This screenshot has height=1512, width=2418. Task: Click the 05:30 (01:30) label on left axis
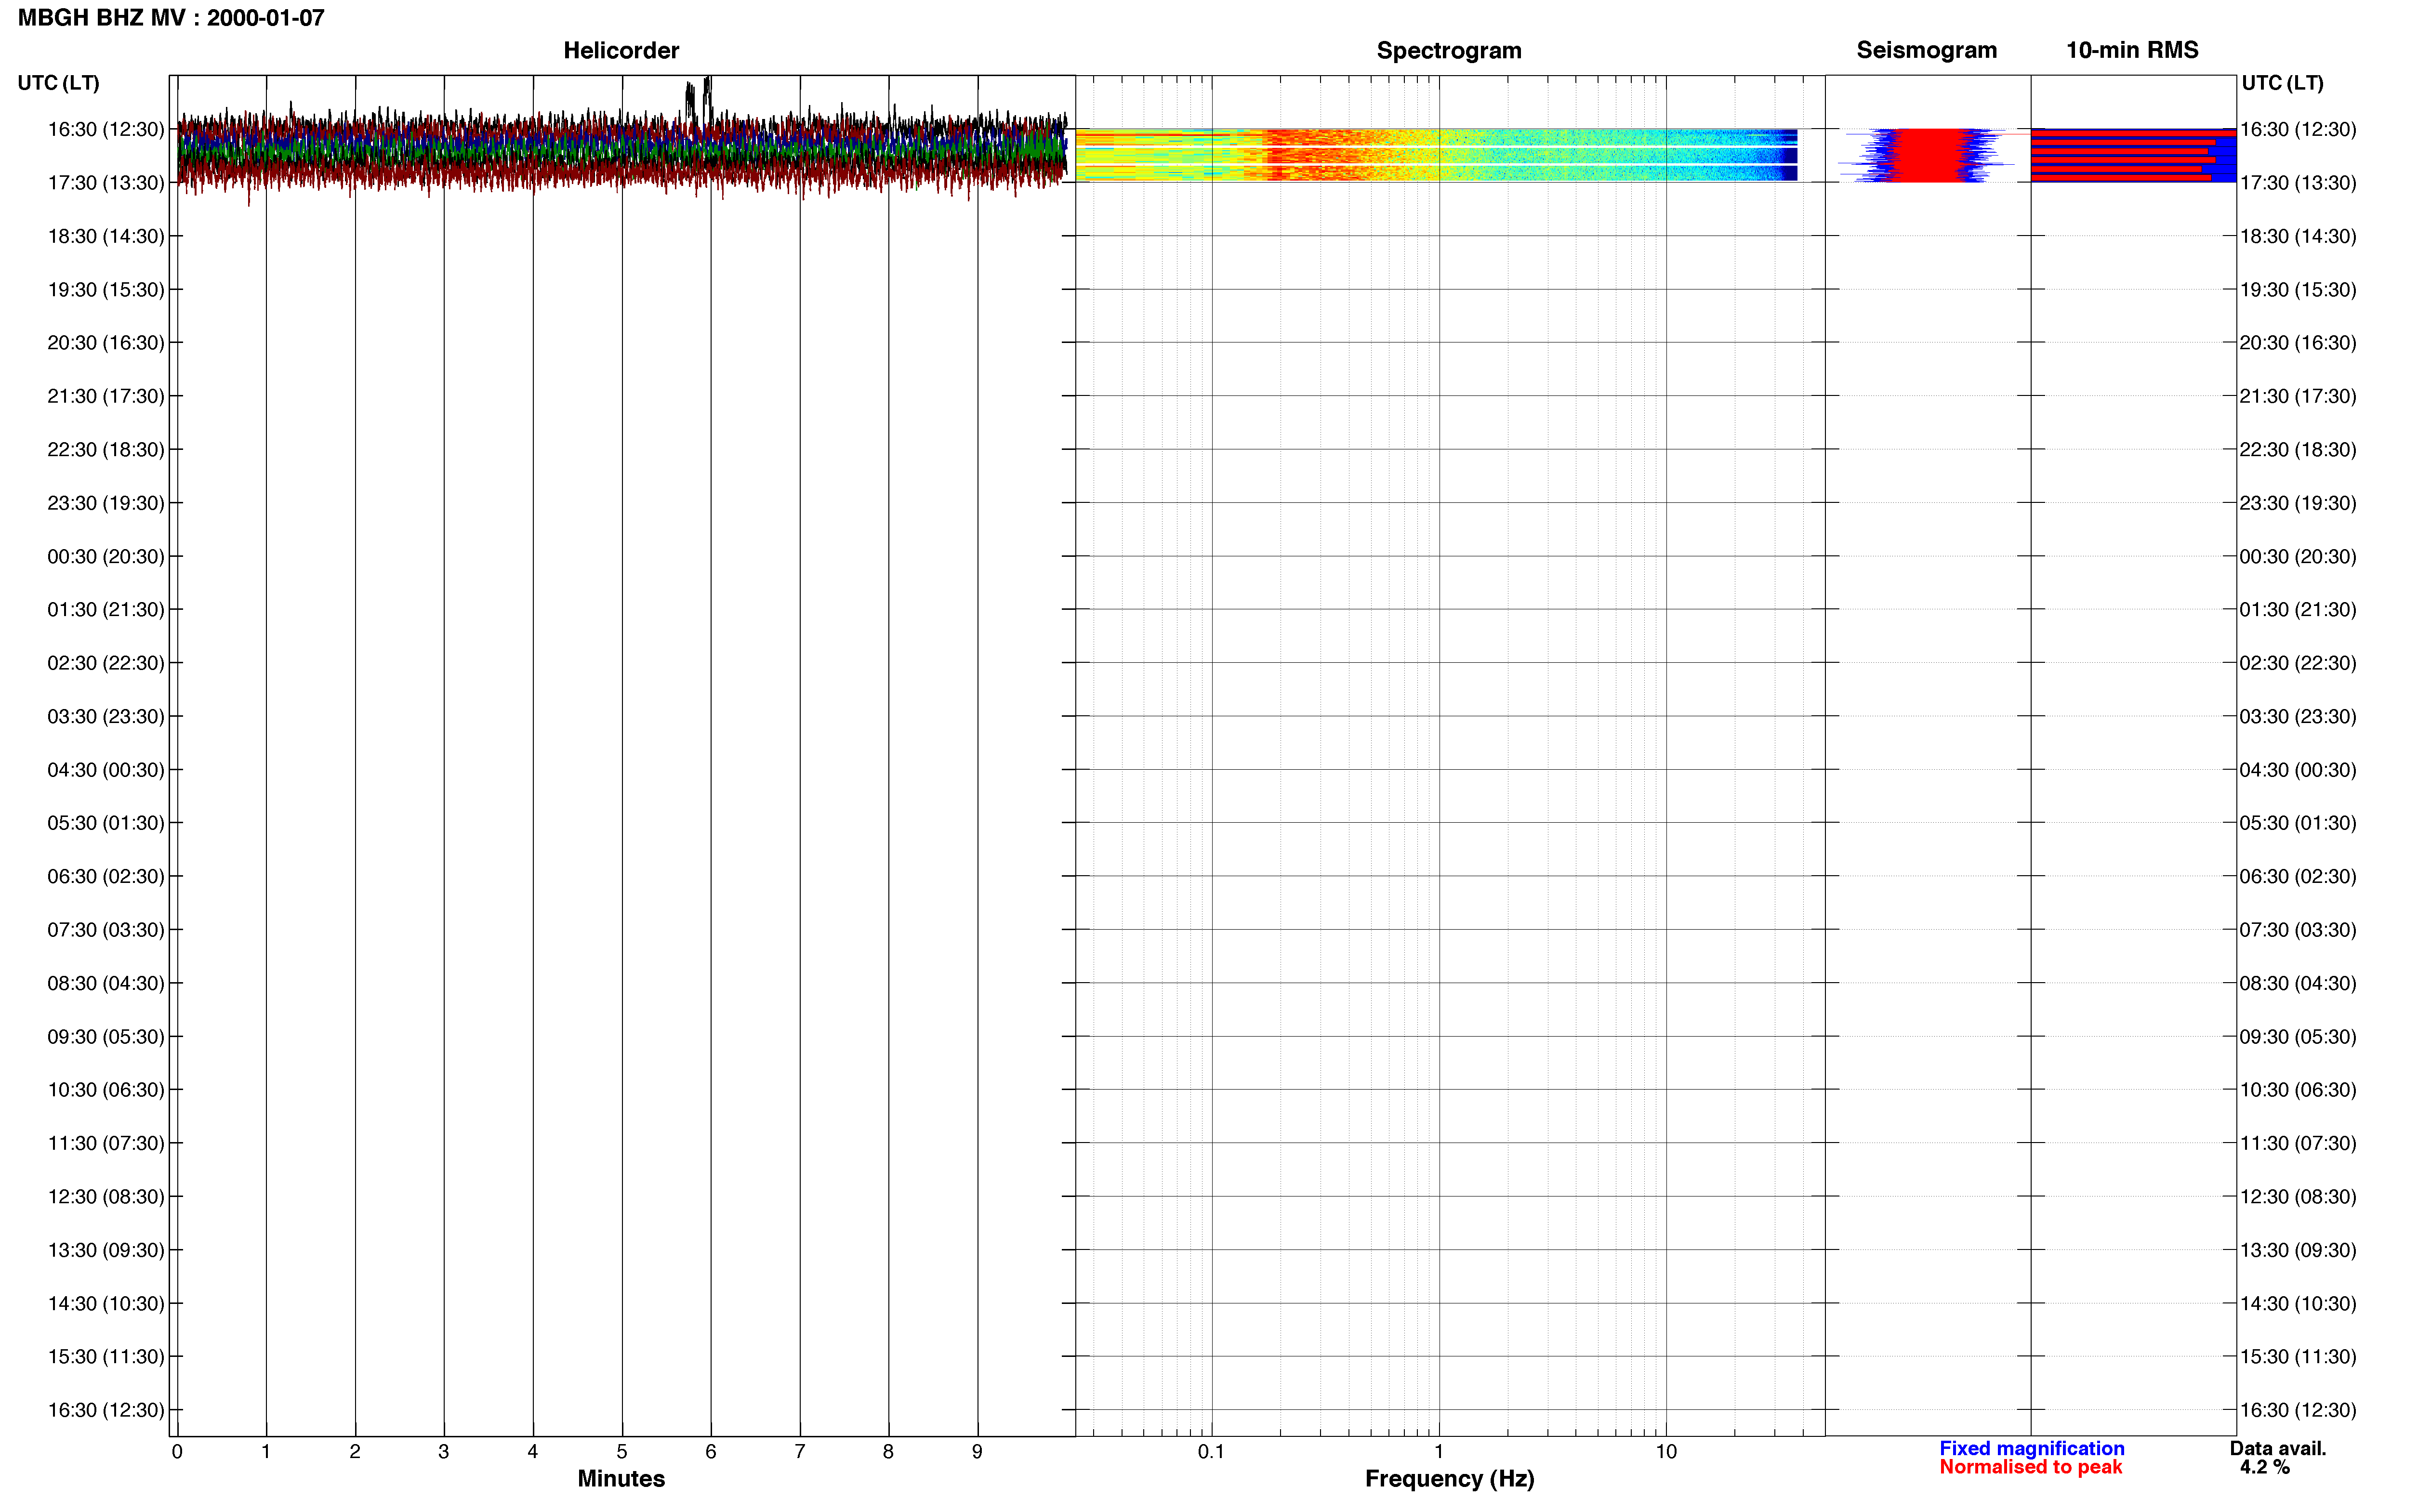(106, 823)
